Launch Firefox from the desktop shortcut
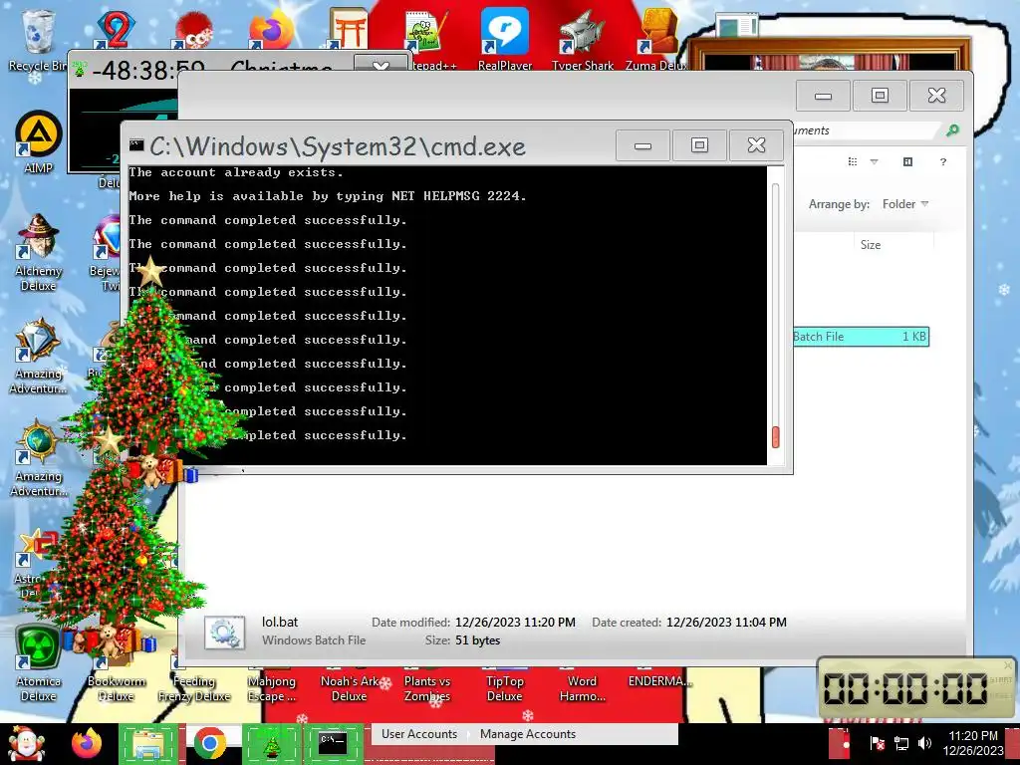Screen dimensions: 1020x765 [x=271, y=31]
